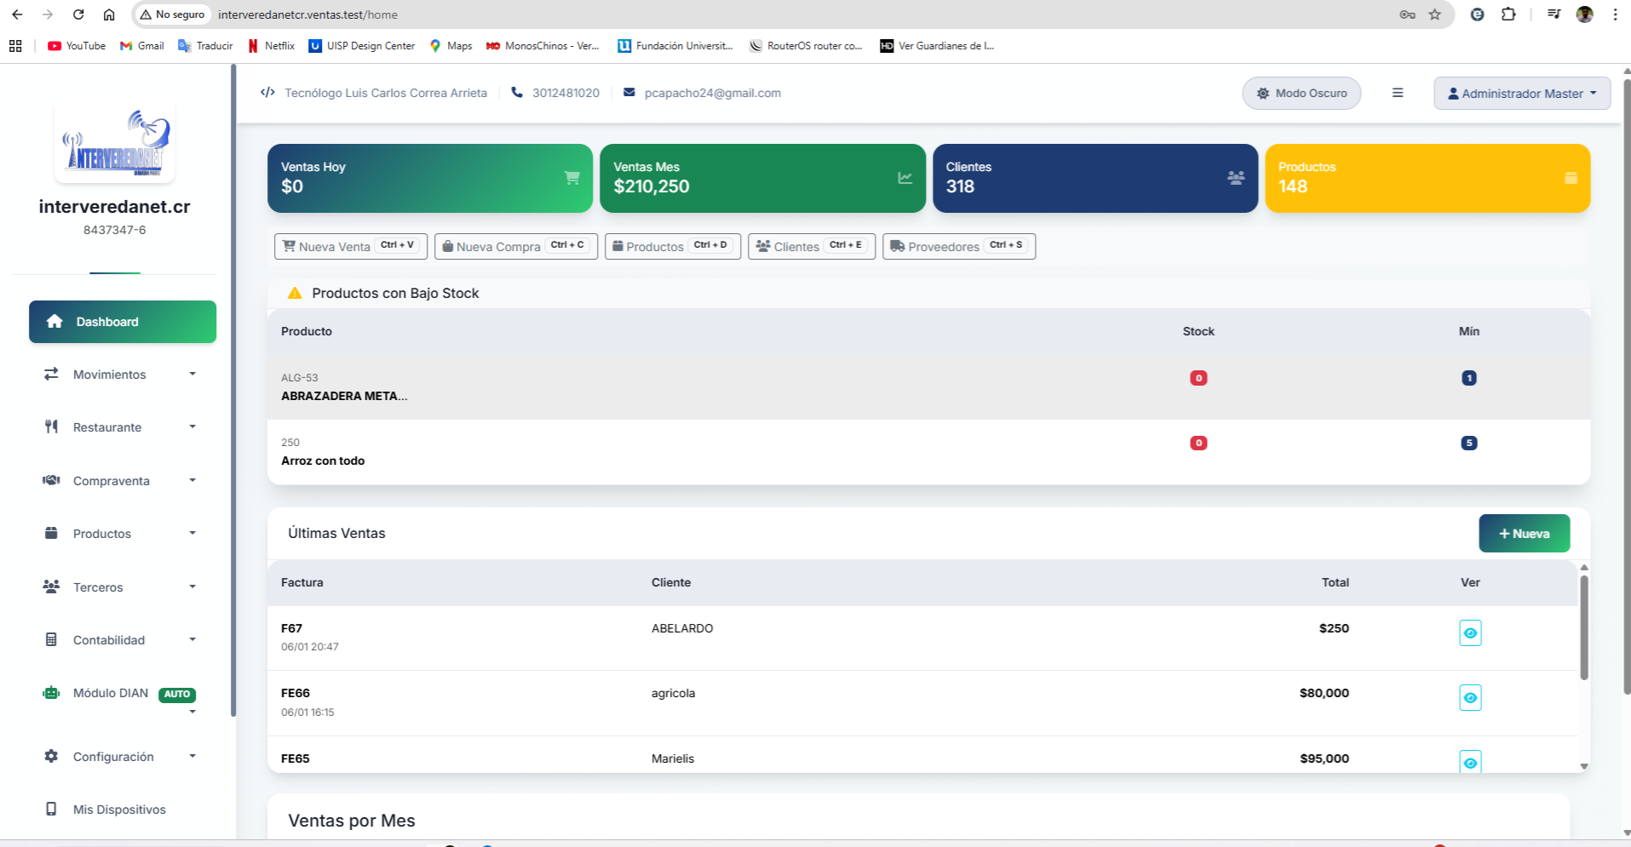Image resolution: width=1631 pixels, height=847 pixels.
Task: Click the box icon on Productos card
Action: pyautogui.click(x=1571, y=178)
